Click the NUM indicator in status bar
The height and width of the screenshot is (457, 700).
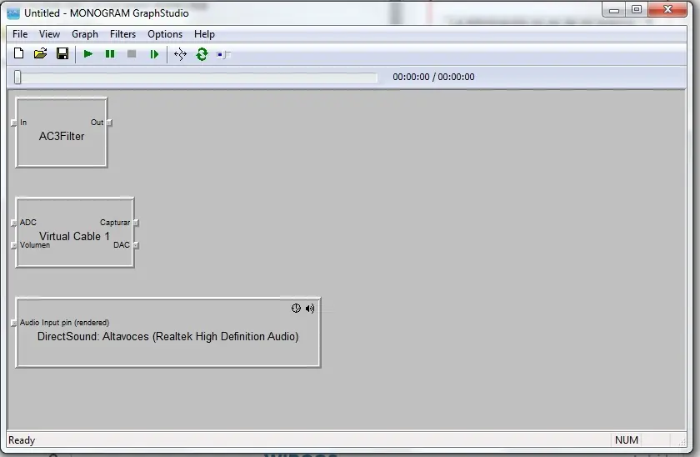pos(627,440)
